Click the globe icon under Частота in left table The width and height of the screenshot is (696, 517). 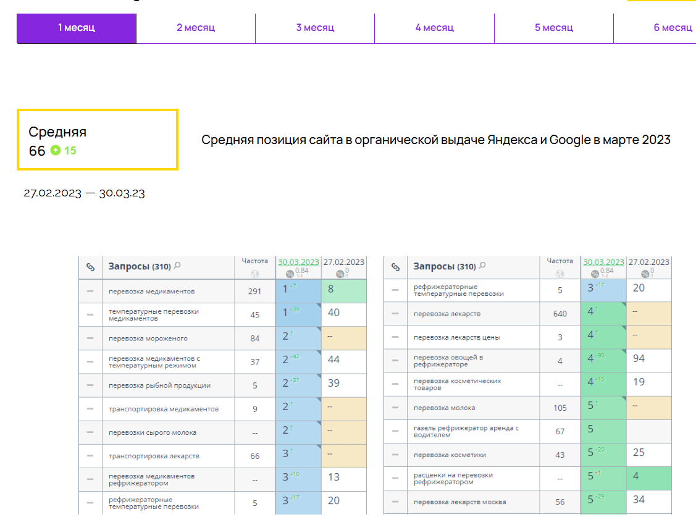pyautogui.click(x=255, y=274)
